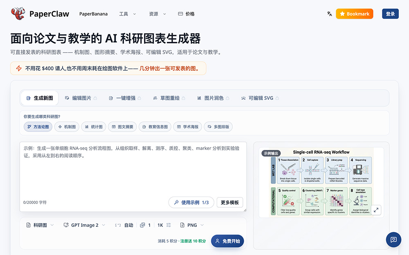This screenshot has width=409, height=255.
Task: Click the file icon beside PNG
Action: point(182,225)
